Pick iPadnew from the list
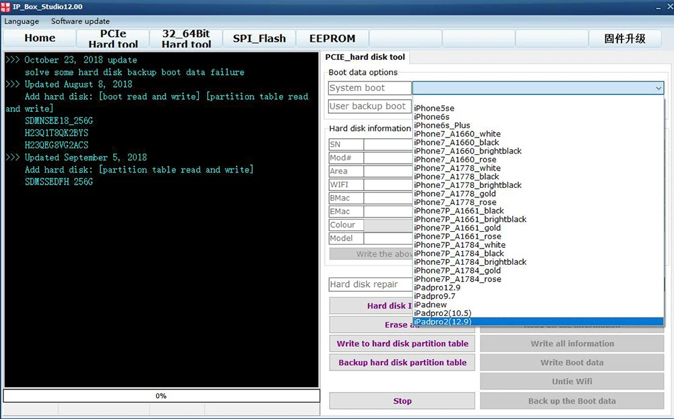 538,304
